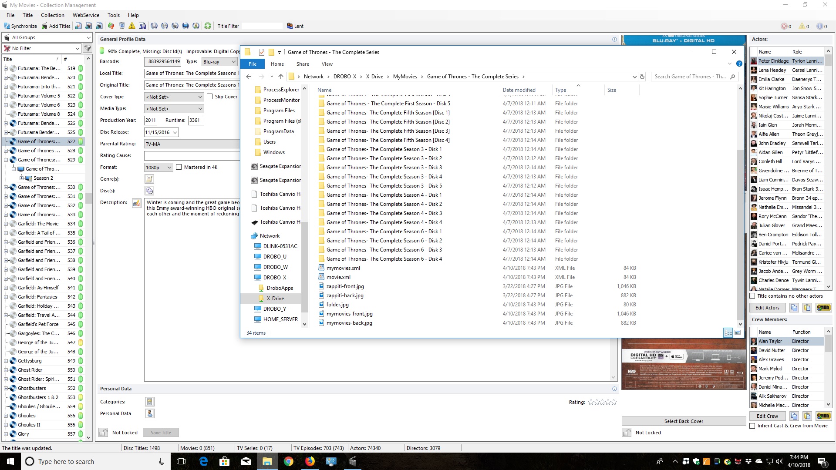Switch to the Explorer Share tab
836x470 pixels.
(x=303, y=64)
